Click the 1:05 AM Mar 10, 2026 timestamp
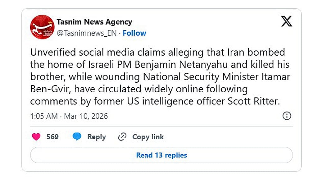 click(69, 116)
